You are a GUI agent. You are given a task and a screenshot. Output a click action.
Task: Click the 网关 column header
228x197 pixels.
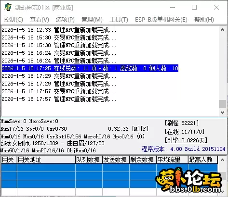(9, 160)
